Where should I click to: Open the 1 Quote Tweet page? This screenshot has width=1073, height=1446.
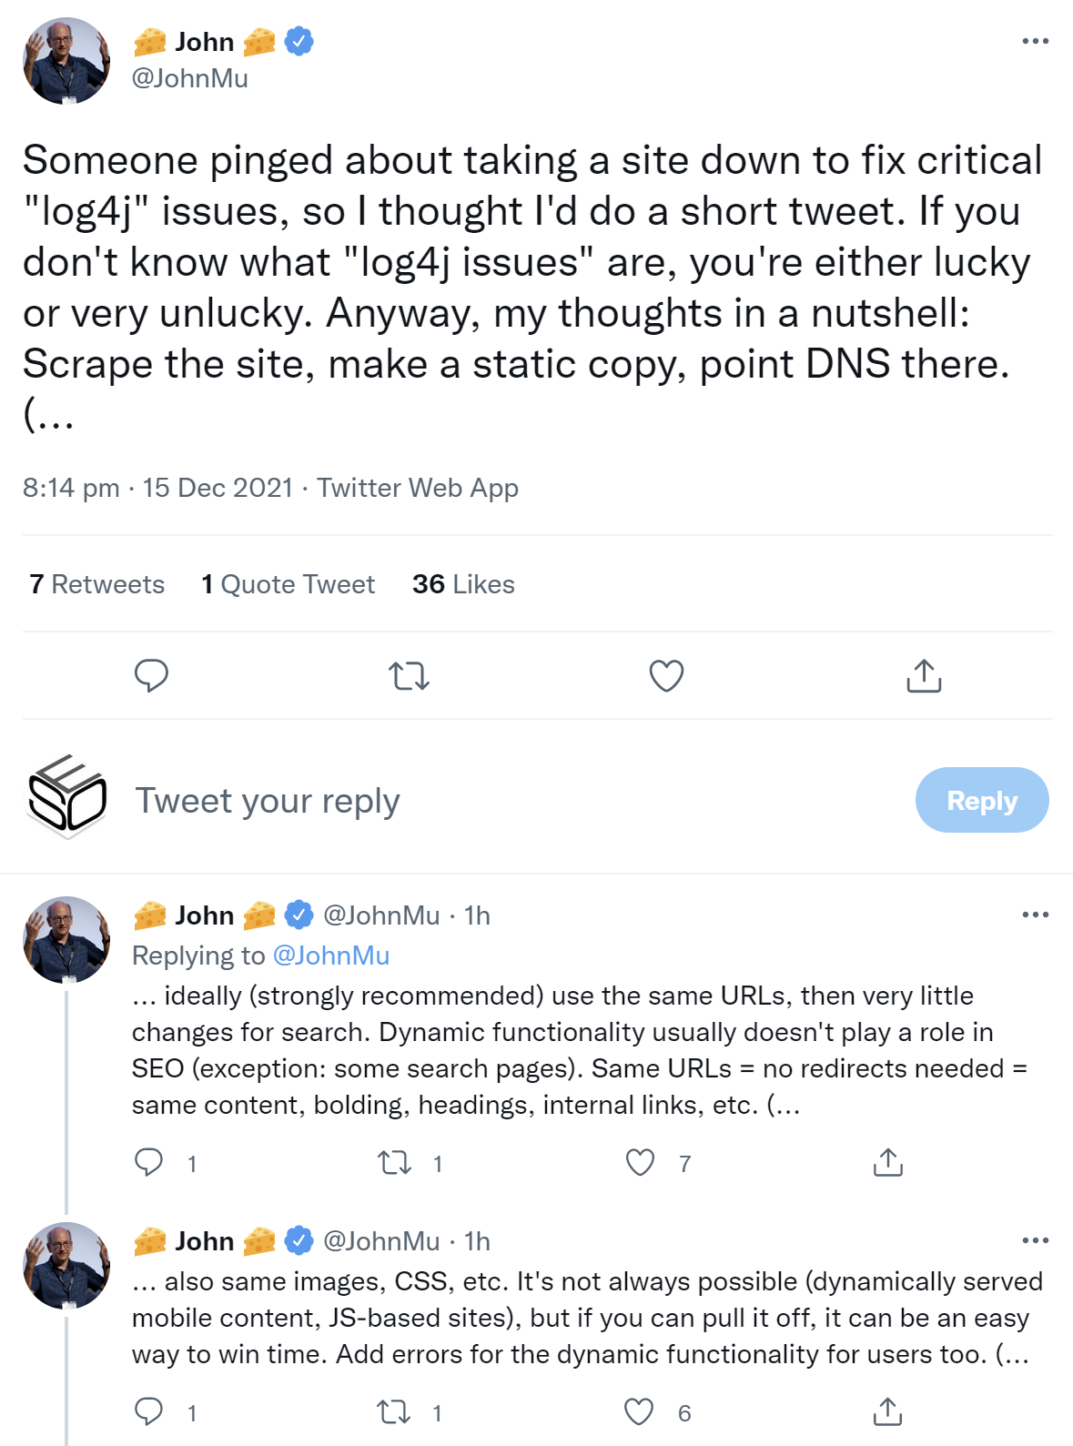[288, 583]
